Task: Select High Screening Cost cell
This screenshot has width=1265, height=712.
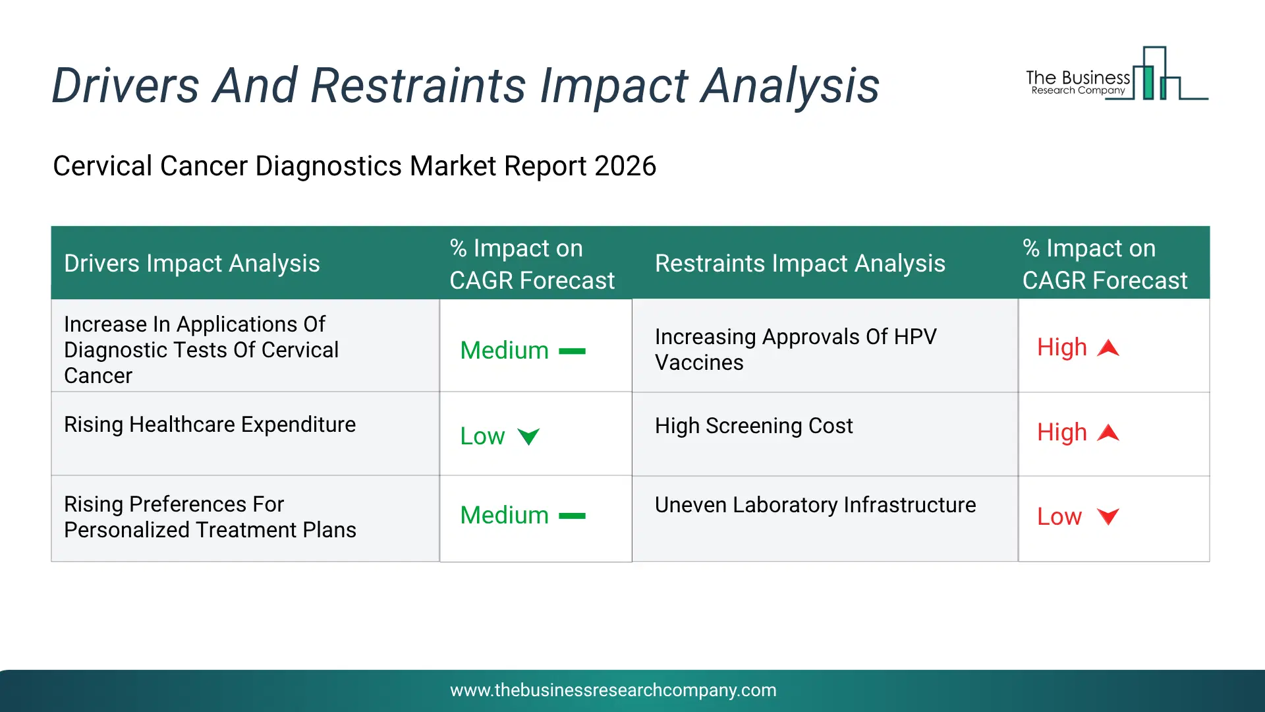Action: coord(825,434)
